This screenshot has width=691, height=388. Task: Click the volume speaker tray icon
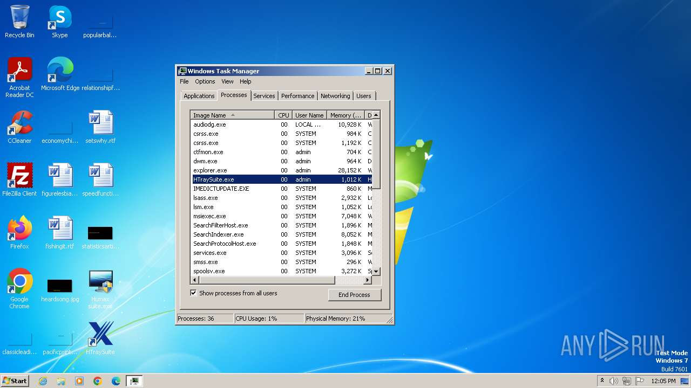pos(614,381)
